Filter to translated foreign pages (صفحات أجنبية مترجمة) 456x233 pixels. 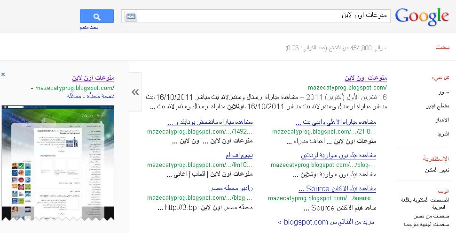[426, 224]
